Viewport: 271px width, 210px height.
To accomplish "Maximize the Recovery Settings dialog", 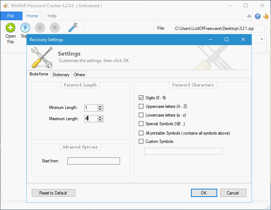I will 227,39.
